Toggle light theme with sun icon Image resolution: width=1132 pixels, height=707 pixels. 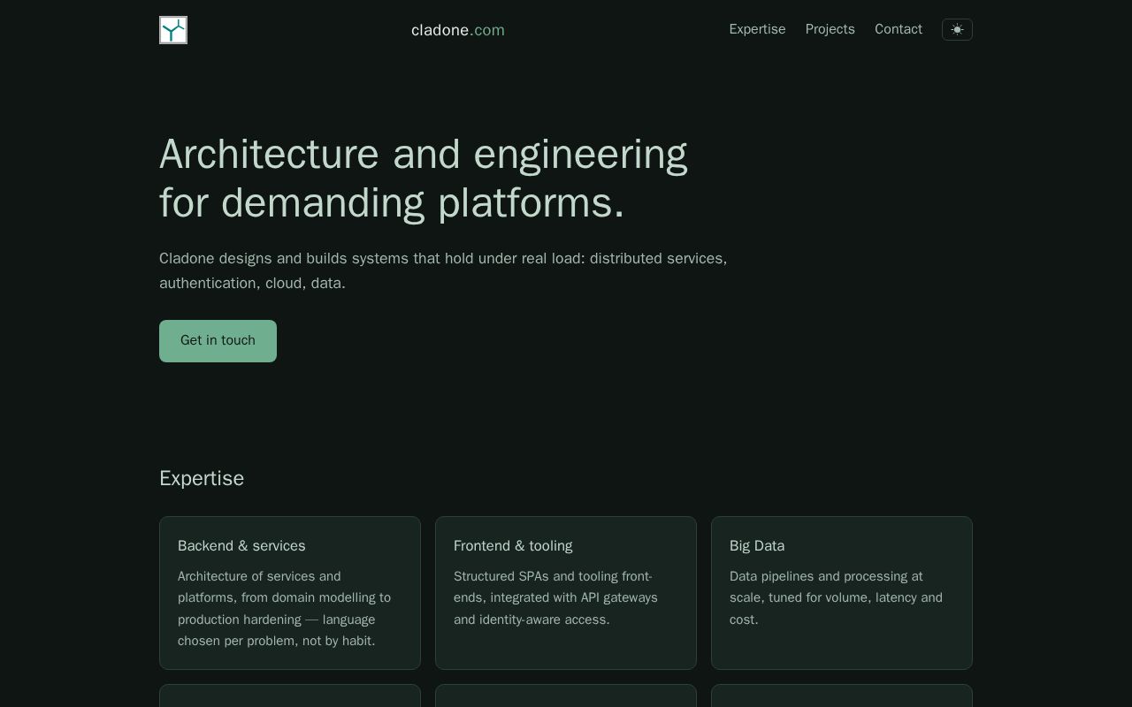pos(957,29)
